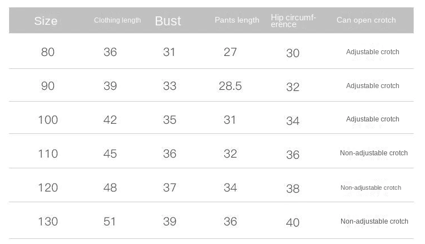The height and width of the screenshot is (244, 425).
Task: Click the bust value 33
Action: 169,86
